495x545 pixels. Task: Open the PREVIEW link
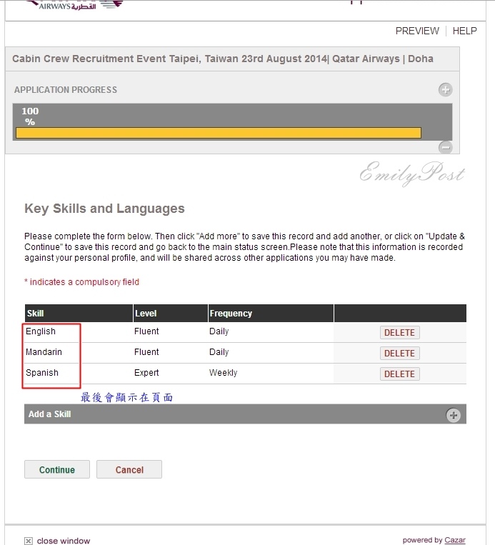click(417, 31)
